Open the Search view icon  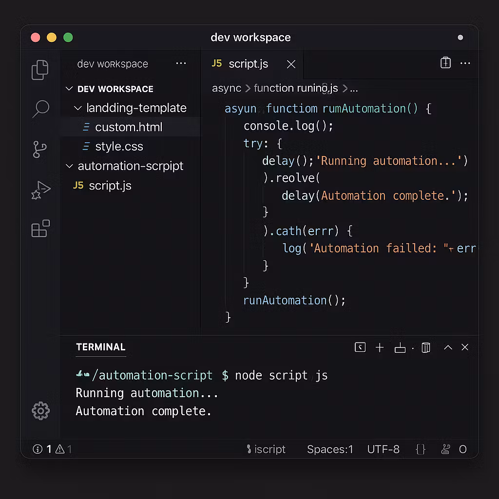click(40, 109)
